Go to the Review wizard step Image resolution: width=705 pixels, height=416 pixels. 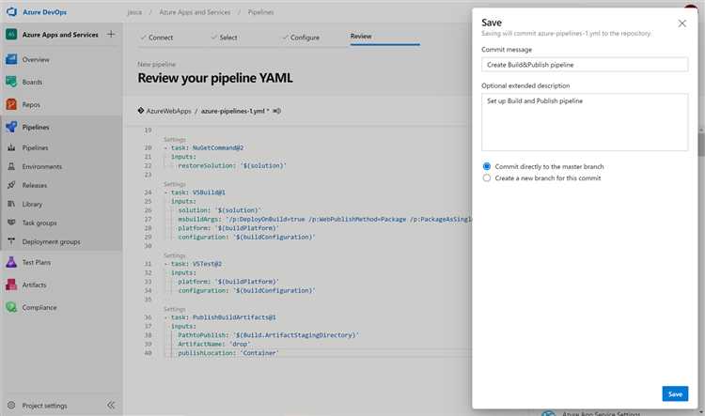point(361,36)
